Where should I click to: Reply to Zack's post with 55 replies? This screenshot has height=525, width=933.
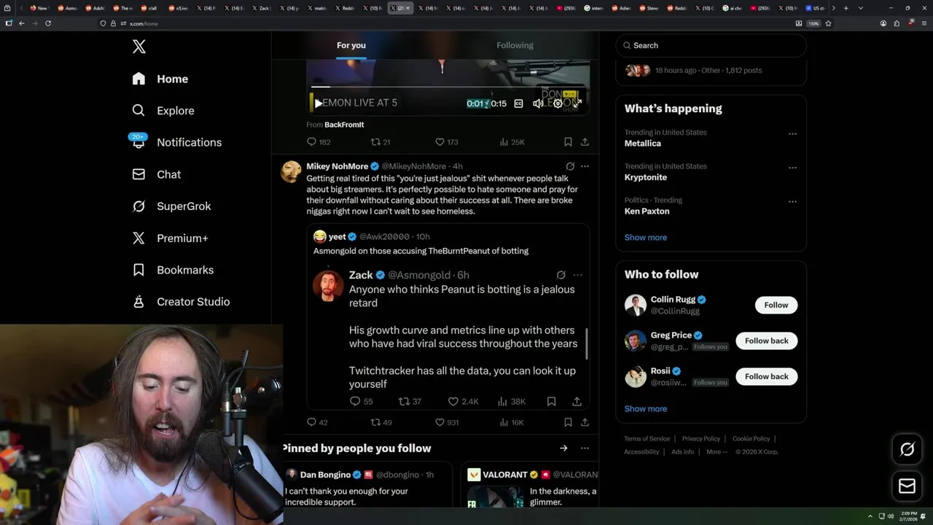(361, 402)
